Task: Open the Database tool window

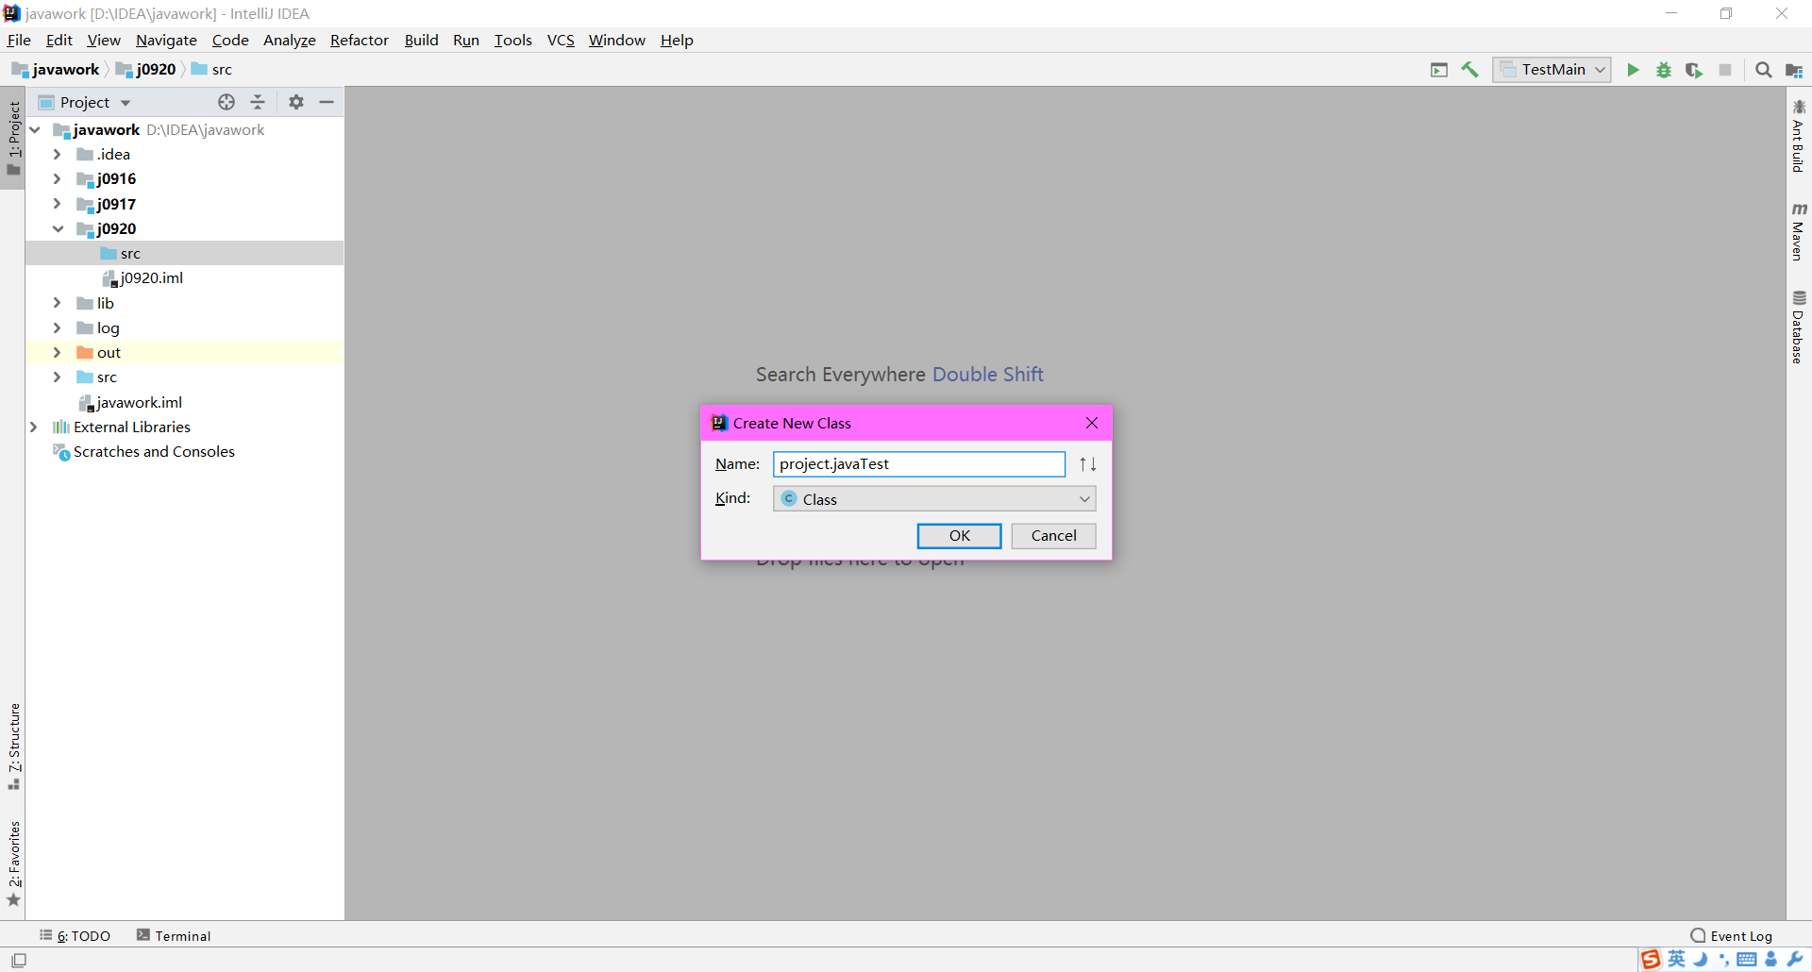Action: coord(1799,327)
